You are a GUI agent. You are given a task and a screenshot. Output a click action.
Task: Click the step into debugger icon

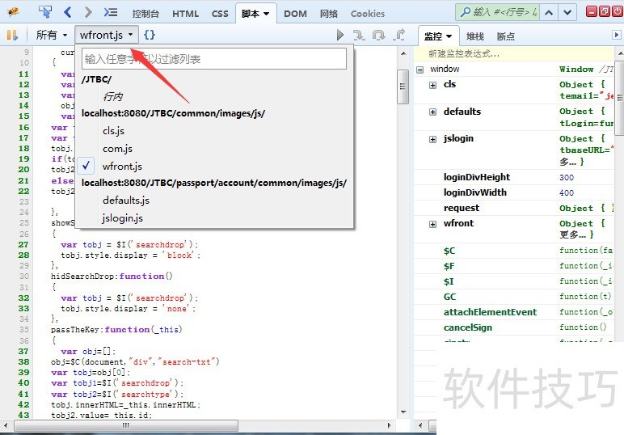click(x=359, y=35)
